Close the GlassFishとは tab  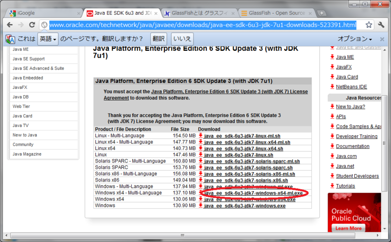click(233, 14)
